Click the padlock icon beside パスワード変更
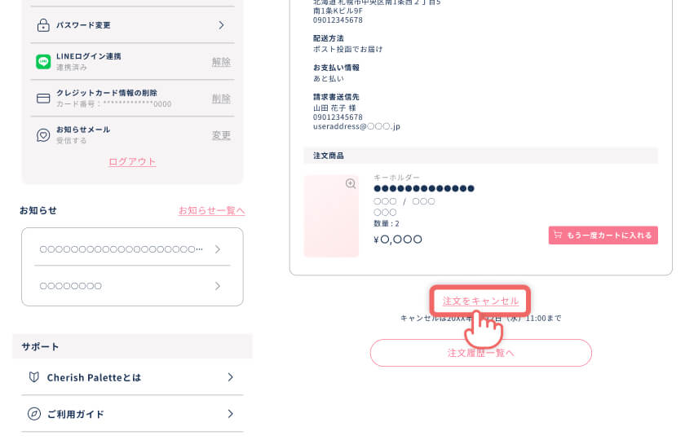685x440 pixels. [x=43, y=25]
